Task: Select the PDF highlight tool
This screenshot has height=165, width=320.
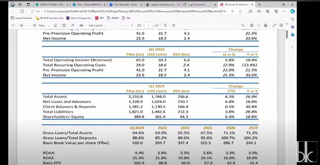Action: pyautogui.click(x=21, y=25)
